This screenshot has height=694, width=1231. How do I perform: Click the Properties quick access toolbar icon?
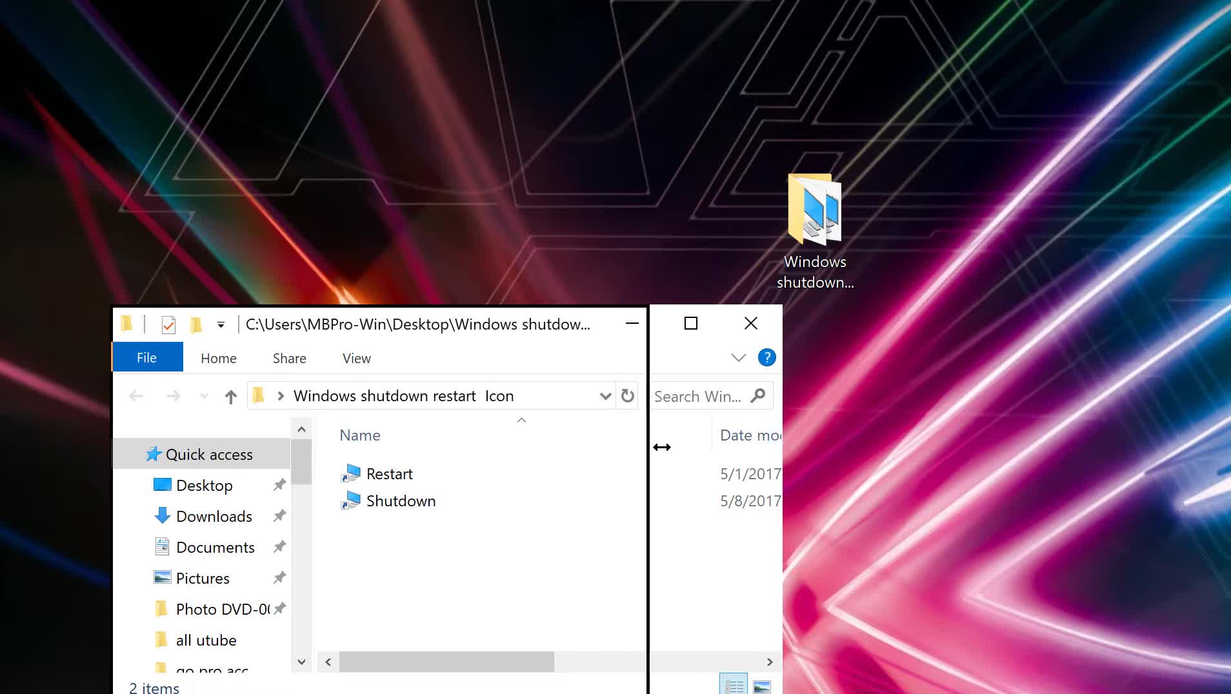pos(168,324)
